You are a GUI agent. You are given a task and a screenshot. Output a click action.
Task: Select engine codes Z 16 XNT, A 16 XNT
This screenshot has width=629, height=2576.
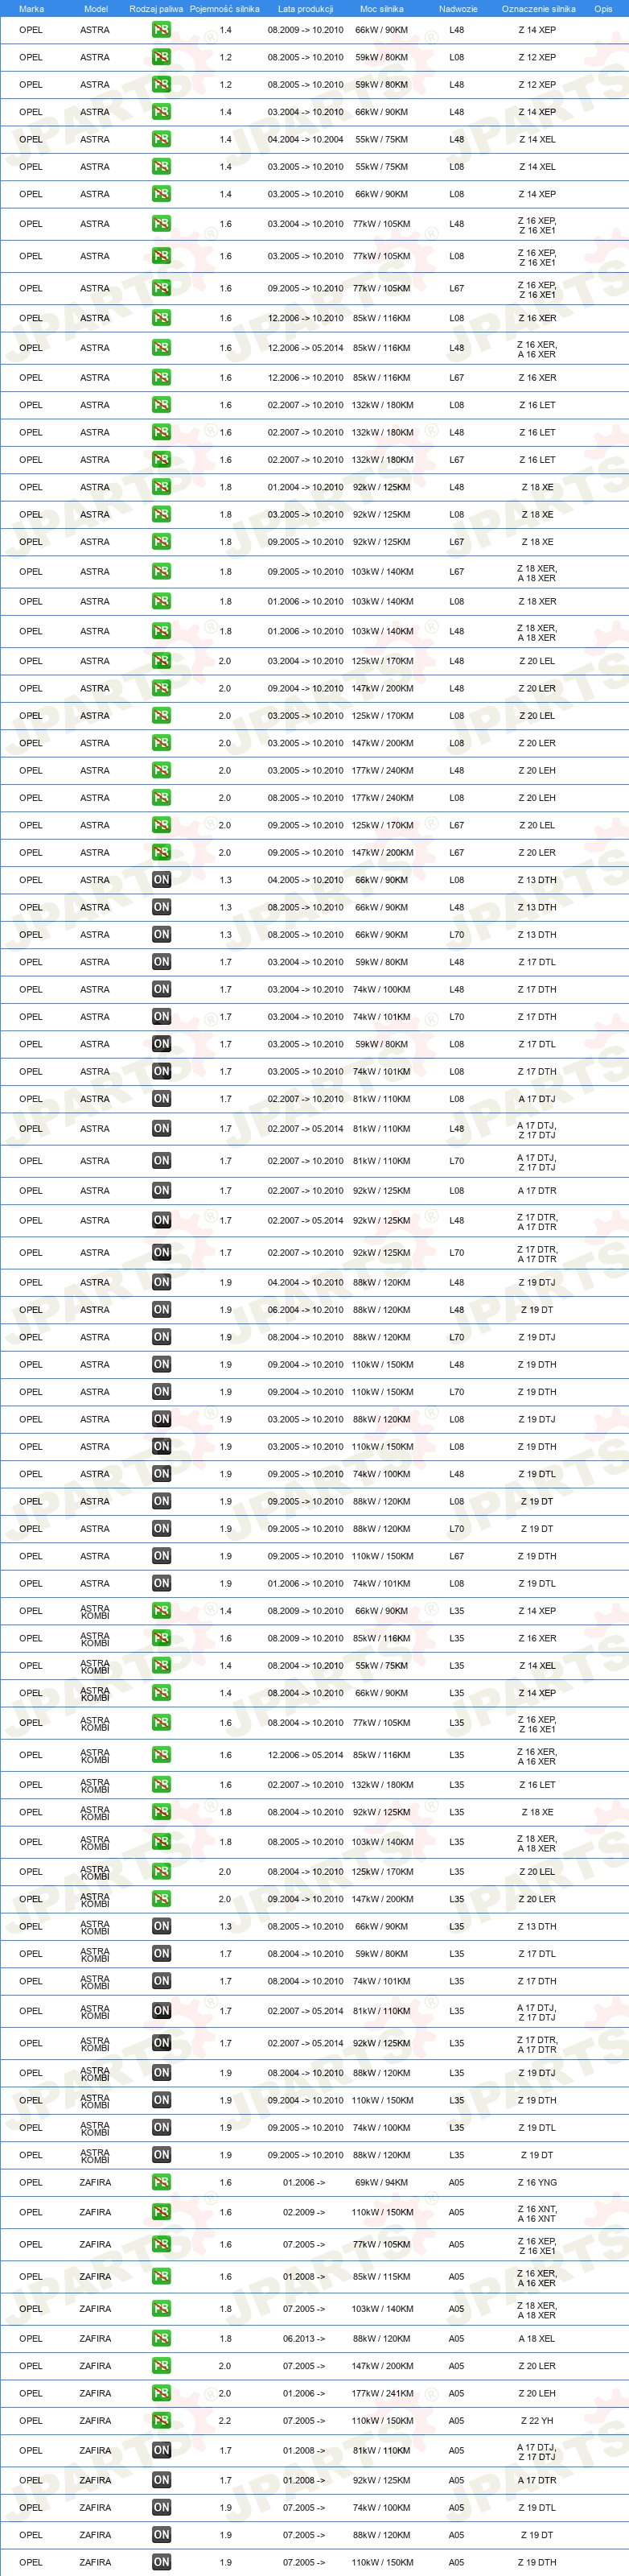coord(537,2212)
